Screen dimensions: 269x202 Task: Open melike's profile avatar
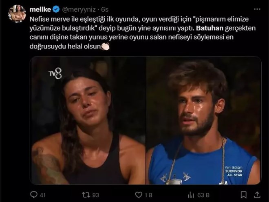[17, 14]
